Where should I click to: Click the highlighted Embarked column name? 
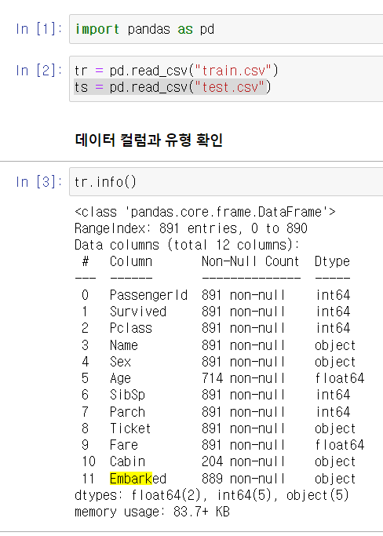click(138, 479)
